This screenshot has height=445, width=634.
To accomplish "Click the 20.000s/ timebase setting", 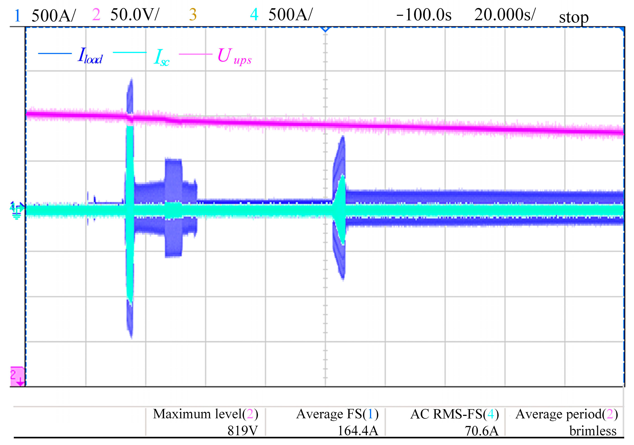I will [505, 15].
